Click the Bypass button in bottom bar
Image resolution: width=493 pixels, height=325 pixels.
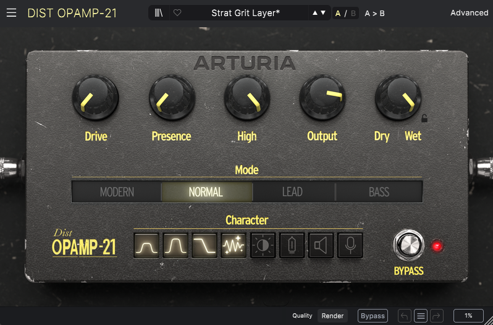tap(373, 316)
